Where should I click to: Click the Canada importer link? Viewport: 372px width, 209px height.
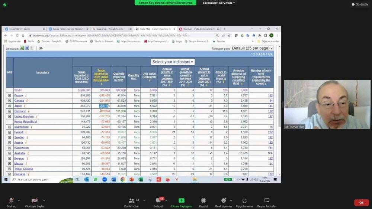pos(19,101)
